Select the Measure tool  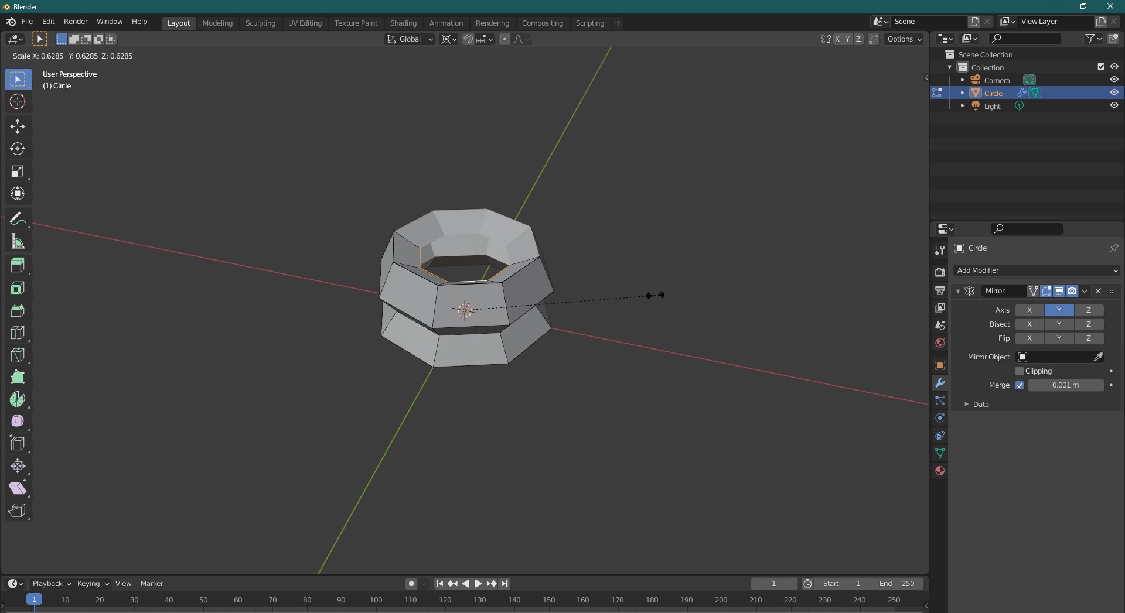tap(18, 241)
